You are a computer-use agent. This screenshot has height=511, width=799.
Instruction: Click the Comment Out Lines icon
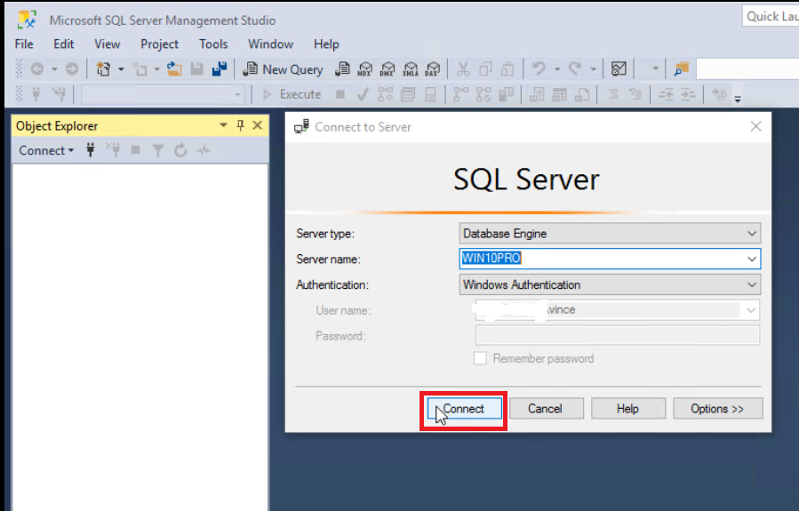(x=613, y=94)
